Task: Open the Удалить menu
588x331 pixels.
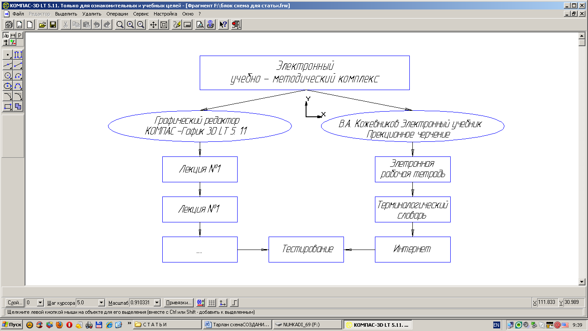Action: [x=92, y=14]
